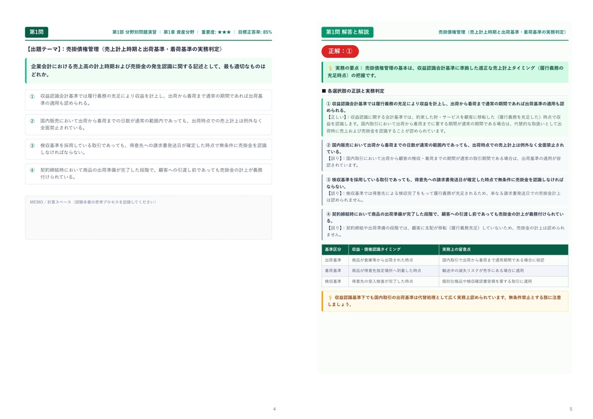
Task: Click the 実務上の留意点 table header
Action: [x=503, y=249]
